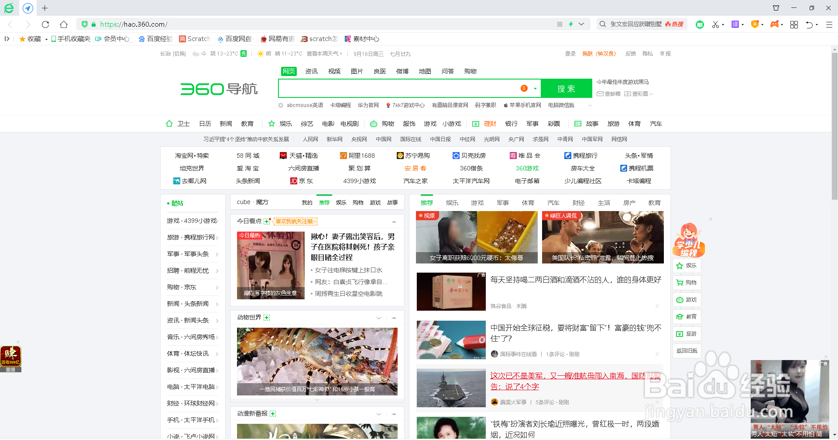This screenshot has height=440, width=838.
Task: Click the green reading mode book icon
Action: tap(700, 24)
